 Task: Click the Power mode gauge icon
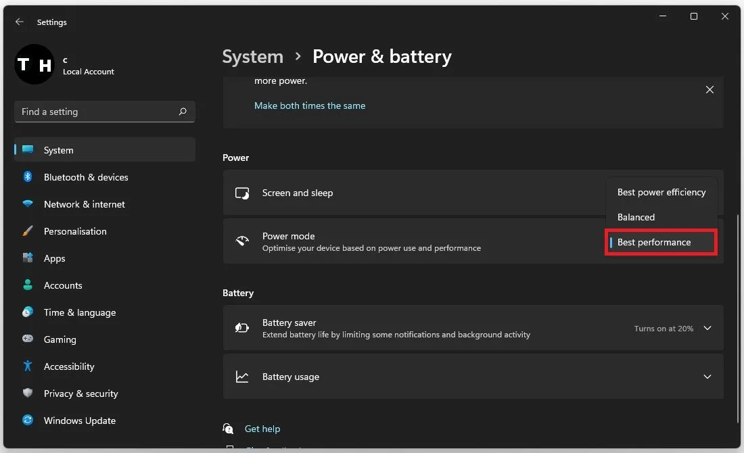coord(242,241)
